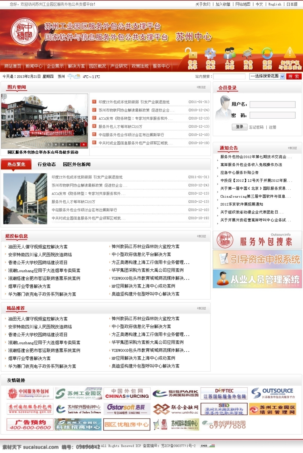This screenshot has height=453, width=303.
Task: Click the 中国服务外包 round seal logo
Action: tap(24, 31)
